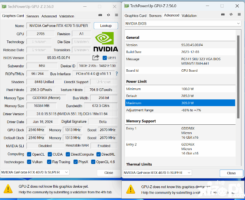Select the Minimum 100.0 W row
This screenshot has width=245, height=200.
180,89
